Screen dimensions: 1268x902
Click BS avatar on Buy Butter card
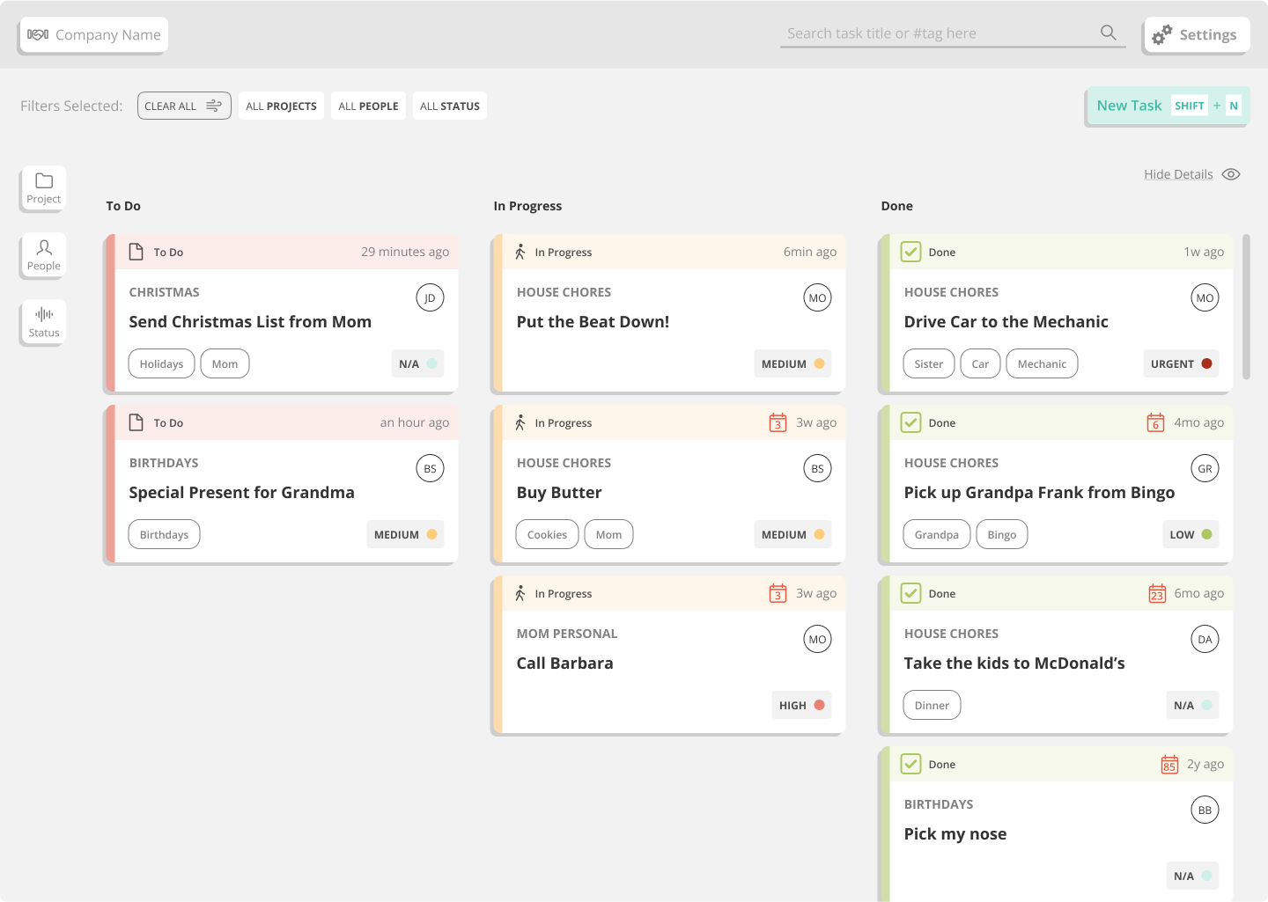(x=817, y=468)
